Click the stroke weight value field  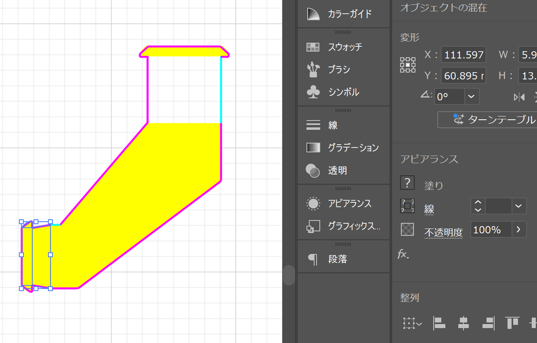pos(499,206)
